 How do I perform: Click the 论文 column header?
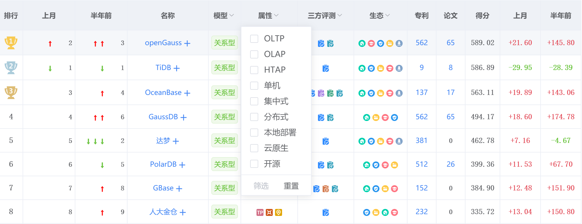click(x=451, y=16)
